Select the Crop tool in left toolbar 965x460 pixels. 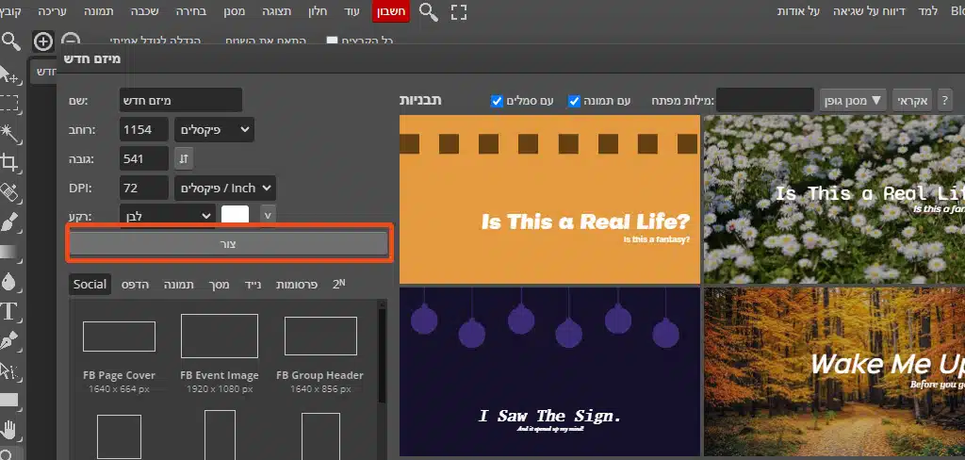click(x=10, y=161)
